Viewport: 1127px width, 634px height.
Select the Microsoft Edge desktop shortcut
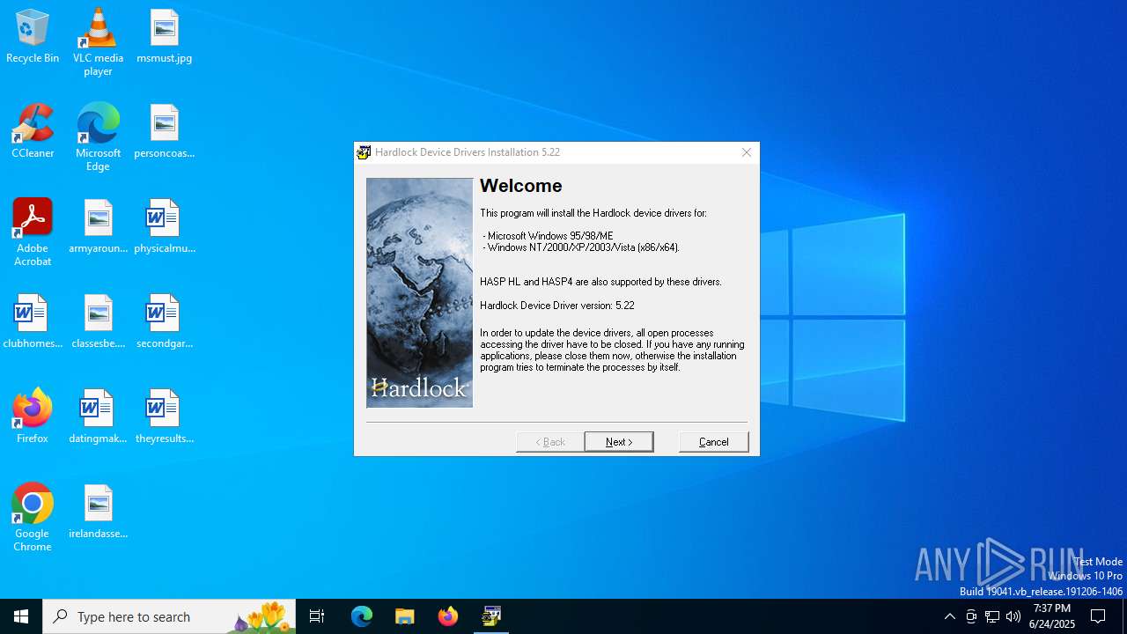click(98, 137)
